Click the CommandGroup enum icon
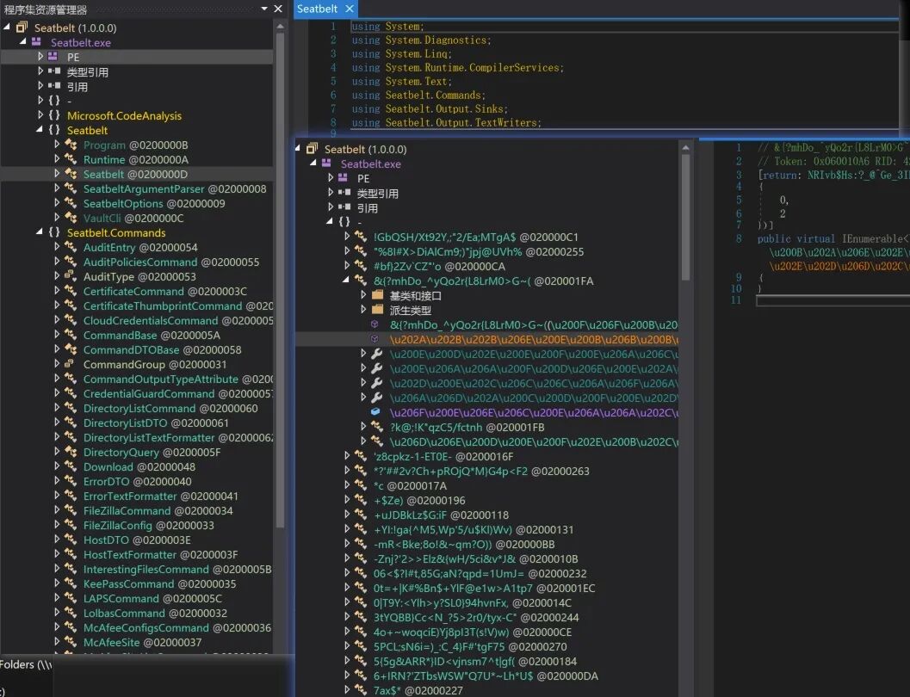This screenshot has height=697, width=910. (69, 364)
